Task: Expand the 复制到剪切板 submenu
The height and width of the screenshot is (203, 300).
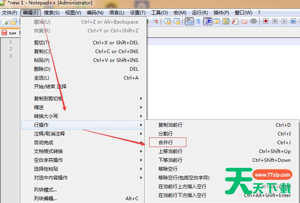Action: (84, 99)
